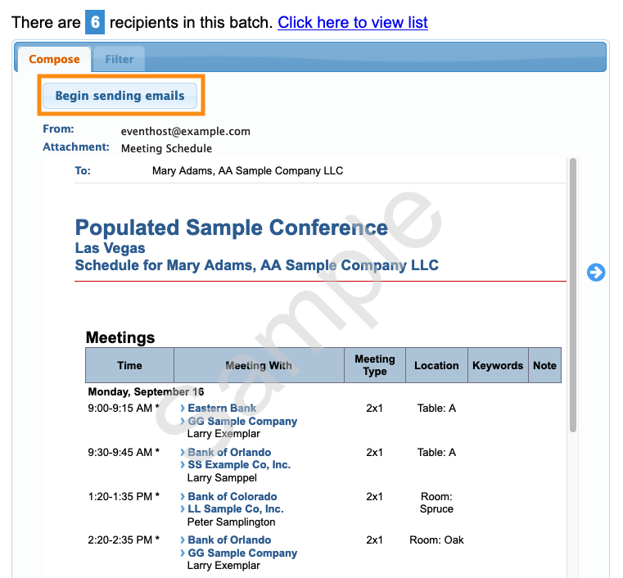Viewport: 623px width, 578px height.
Task: Open GG Sample Company in the 2:20 meeting
Action: pos(242,553)
